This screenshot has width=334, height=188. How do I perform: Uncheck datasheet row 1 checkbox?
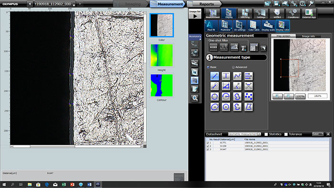208,143
